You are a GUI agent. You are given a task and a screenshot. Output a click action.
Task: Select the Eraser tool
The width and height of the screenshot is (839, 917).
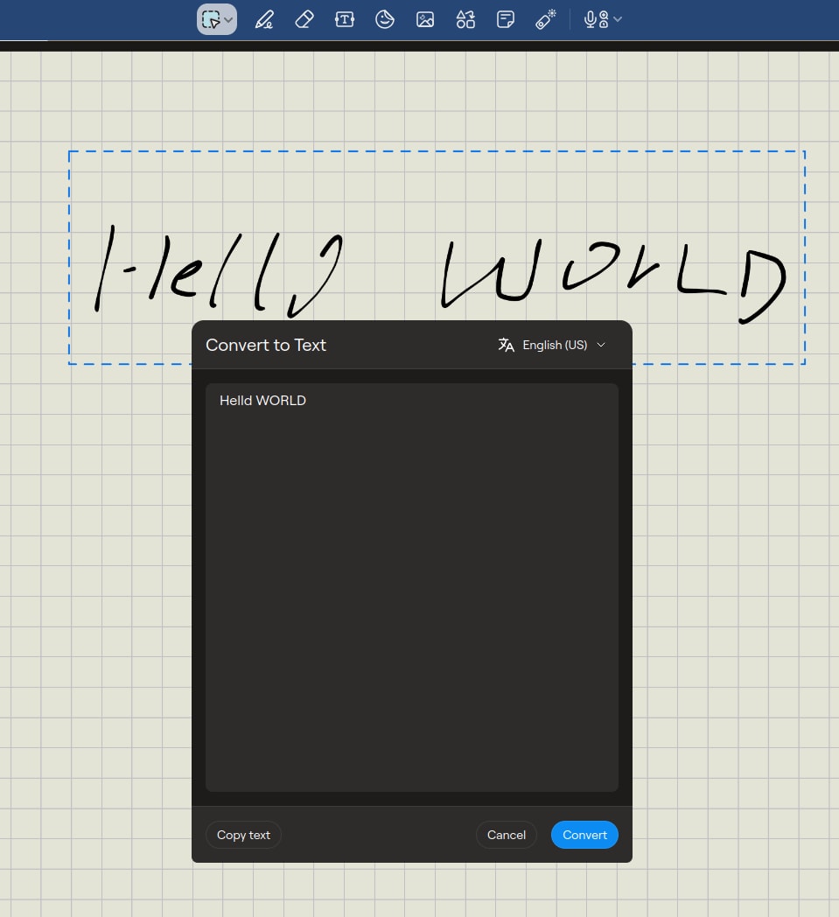point(304,19)
